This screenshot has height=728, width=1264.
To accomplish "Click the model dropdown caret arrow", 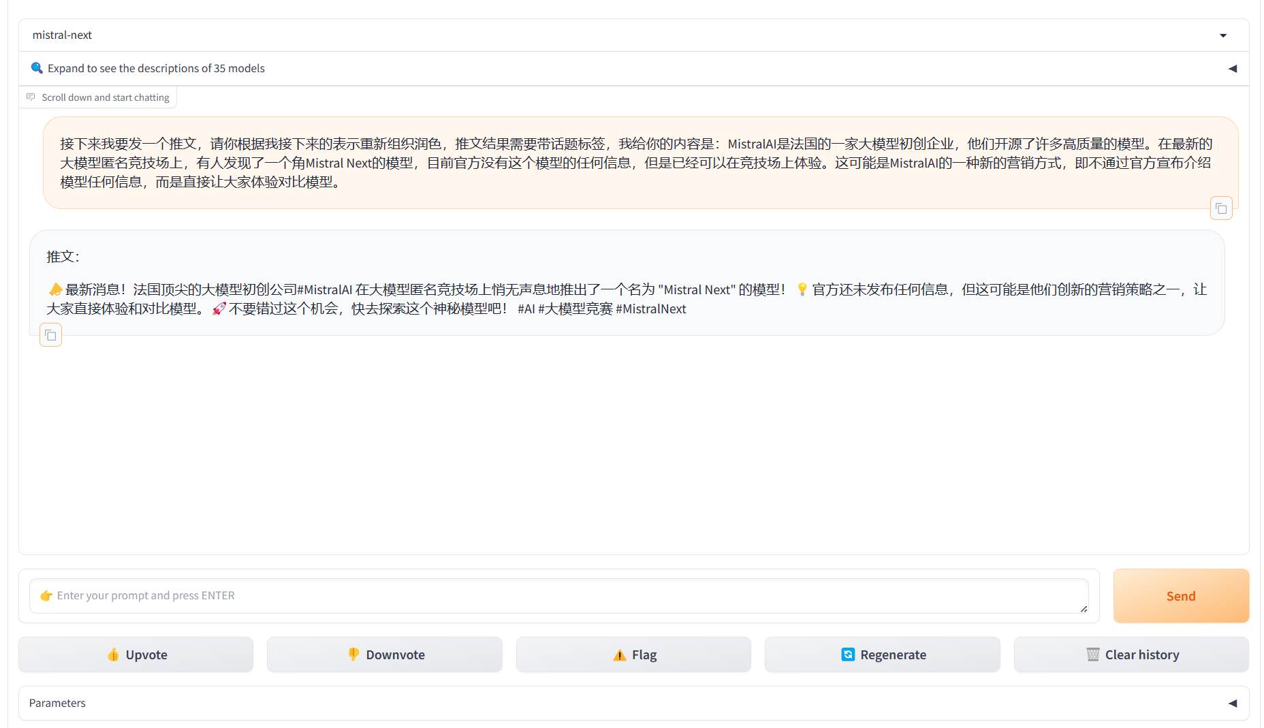I will (1222, 35).
